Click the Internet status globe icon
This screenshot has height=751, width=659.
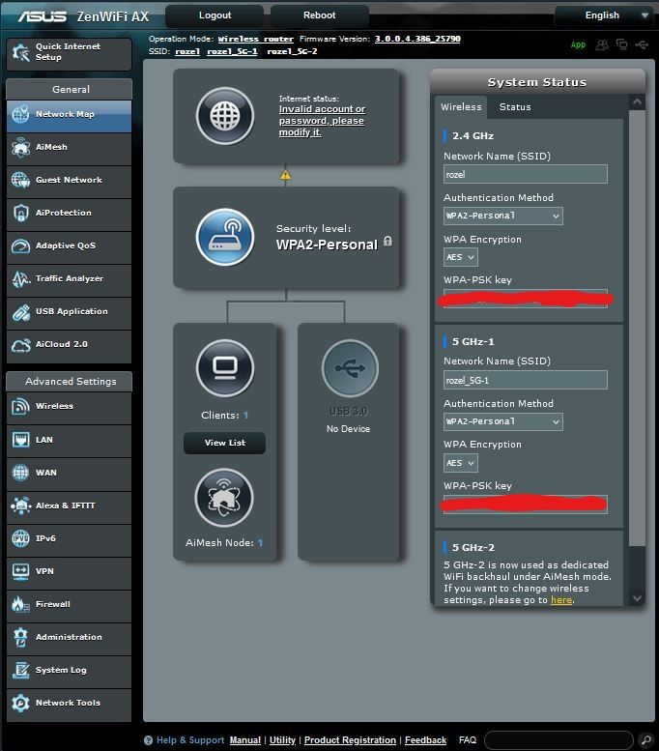pyautogui.click(x=224, y=116)
